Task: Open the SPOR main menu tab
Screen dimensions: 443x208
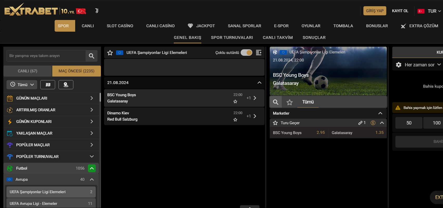Action: coord(65,26)
